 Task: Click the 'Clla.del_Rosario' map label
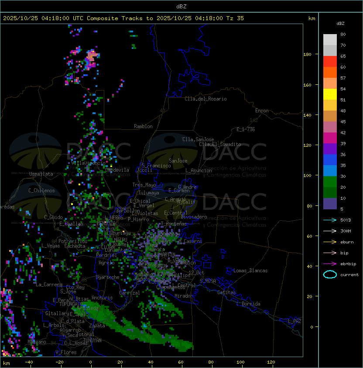[205, 99]
